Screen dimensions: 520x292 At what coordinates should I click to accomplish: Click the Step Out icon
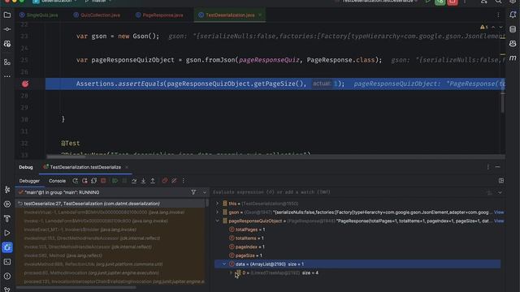click(x=153, y=181)
